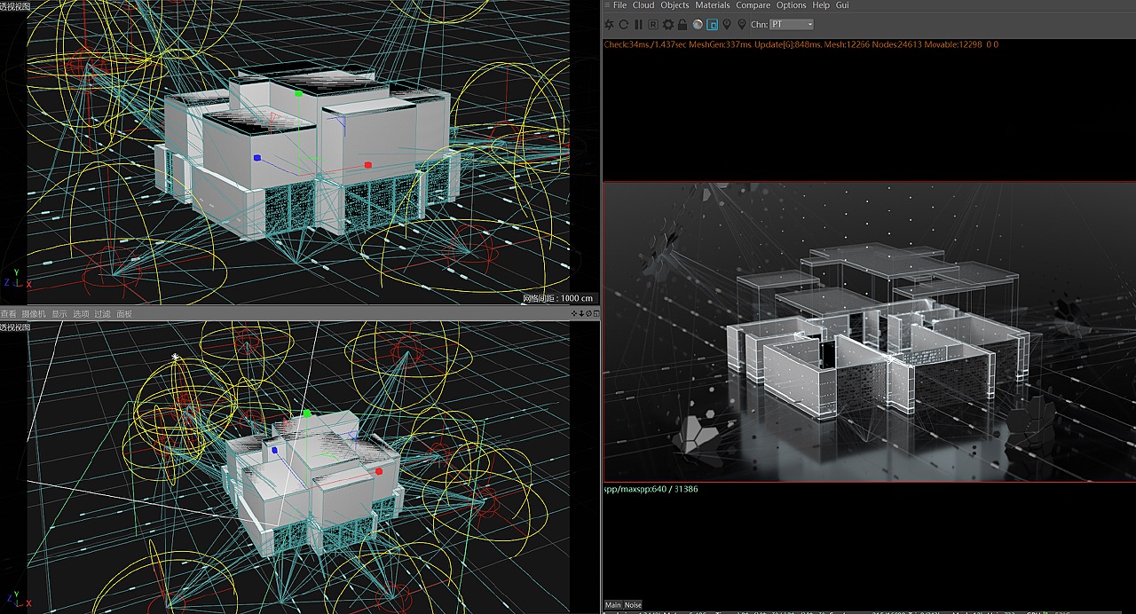Open the Compare menu
The image size is (1136, 614).
753,5
